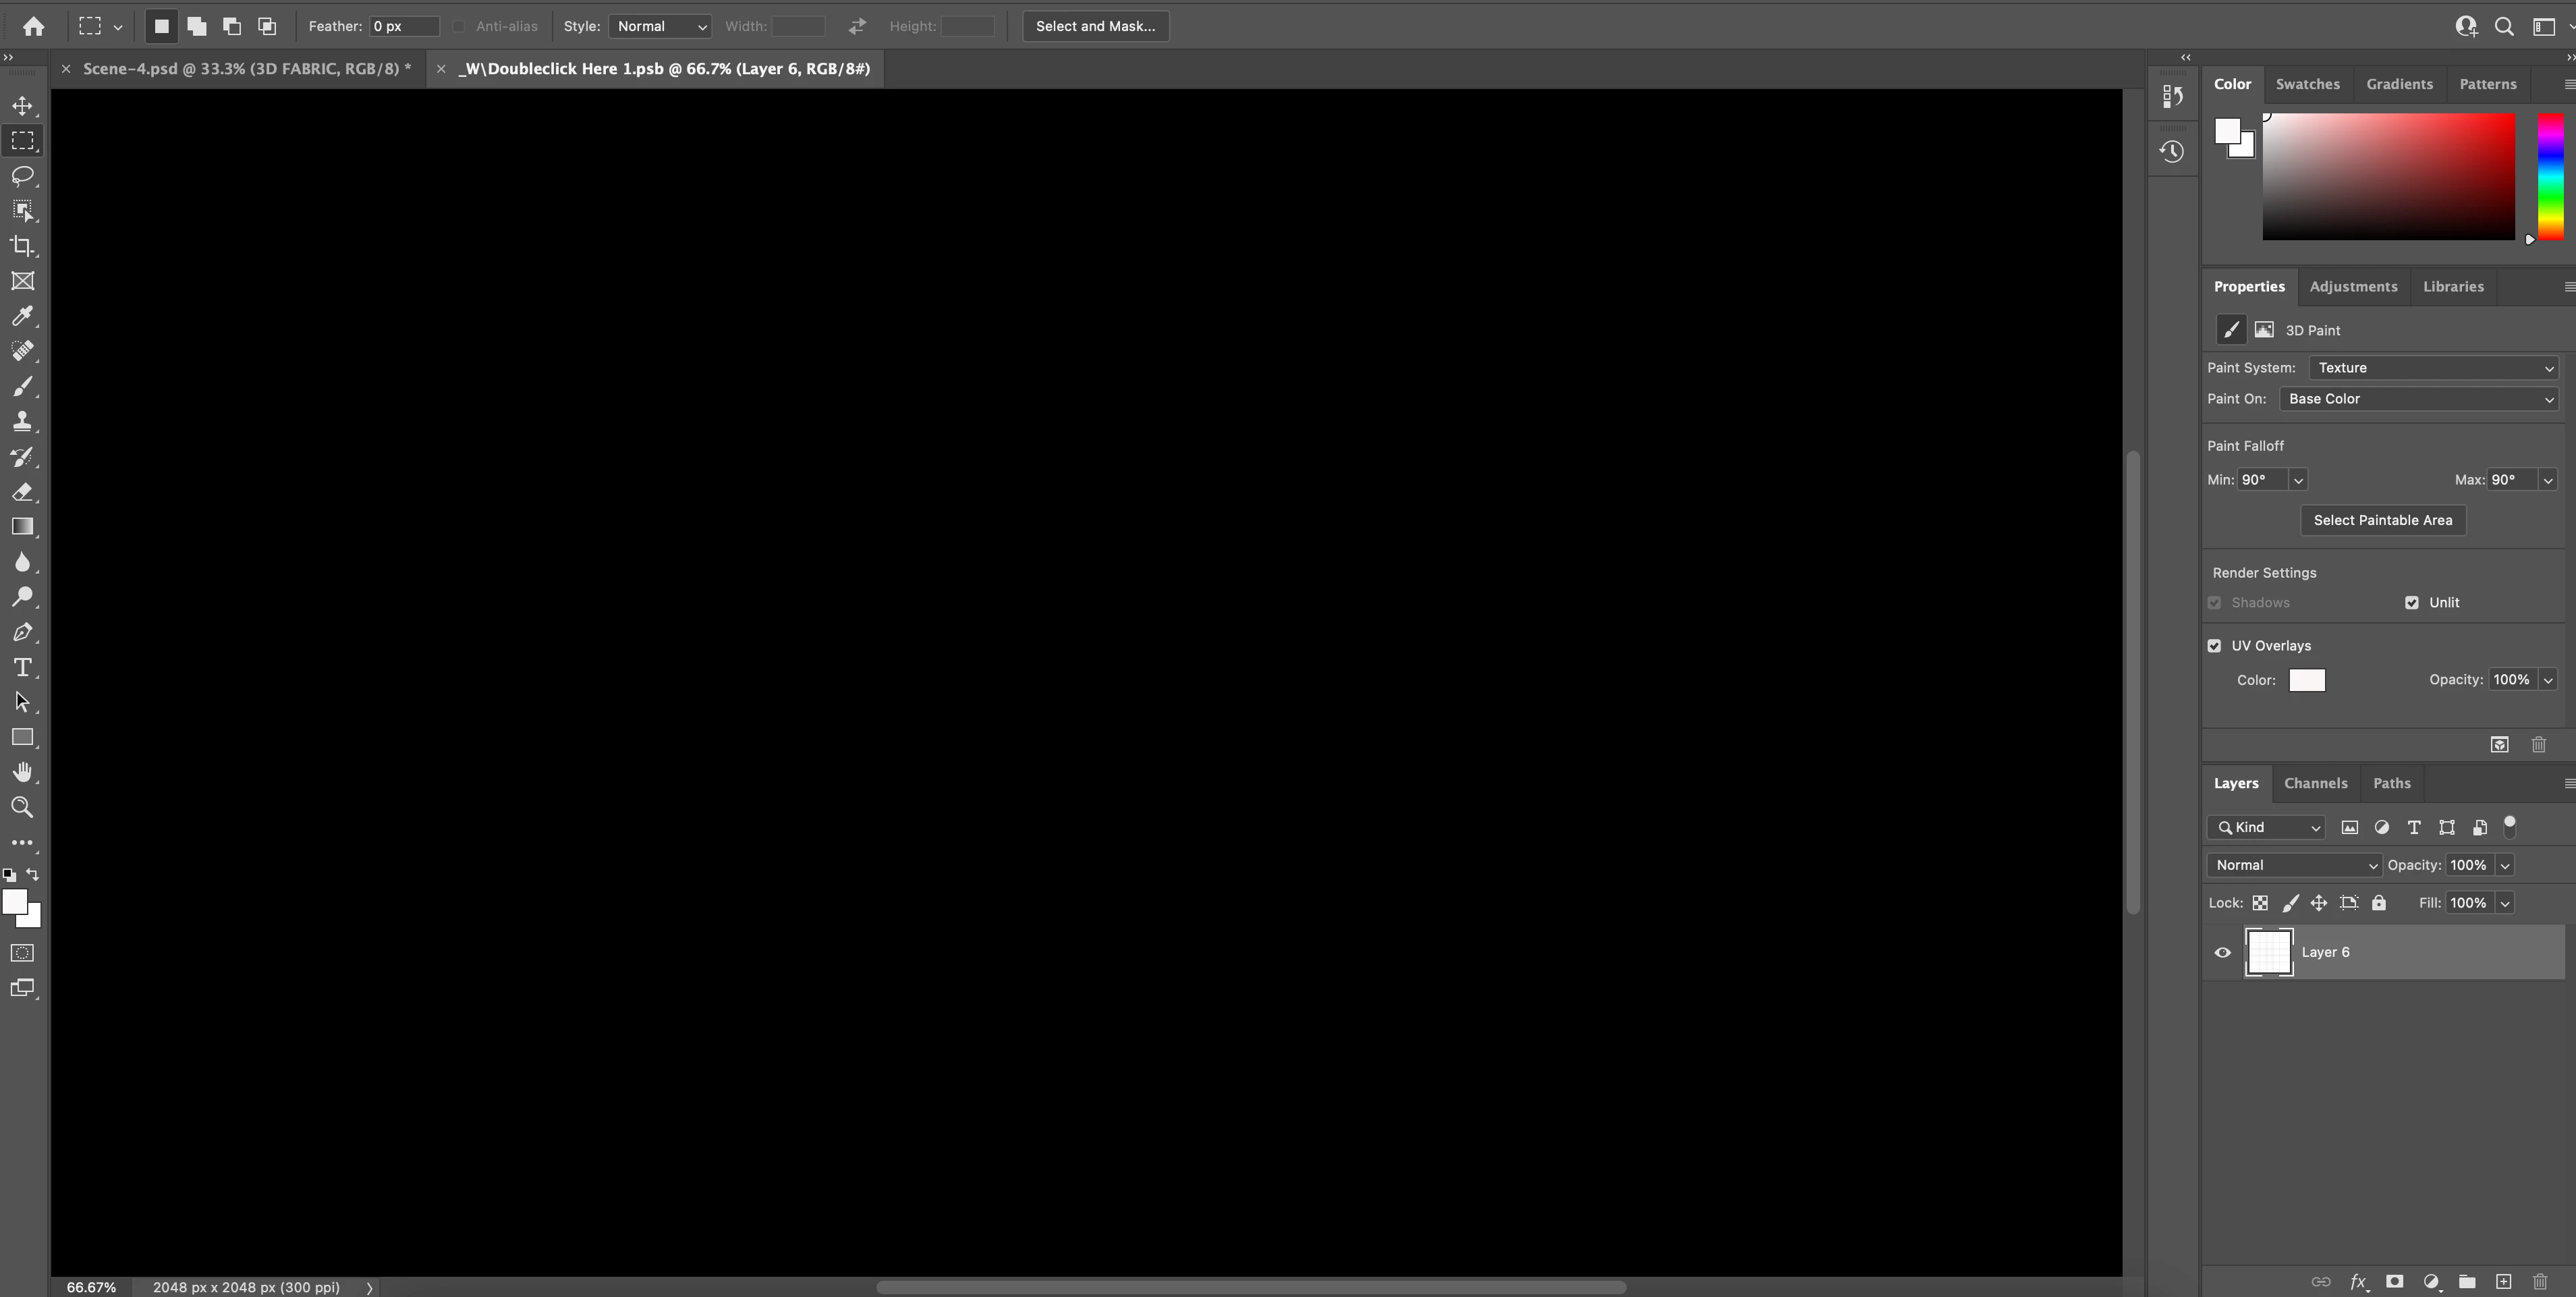
Task: Select the Eraser tool
Action: [22, 492]
